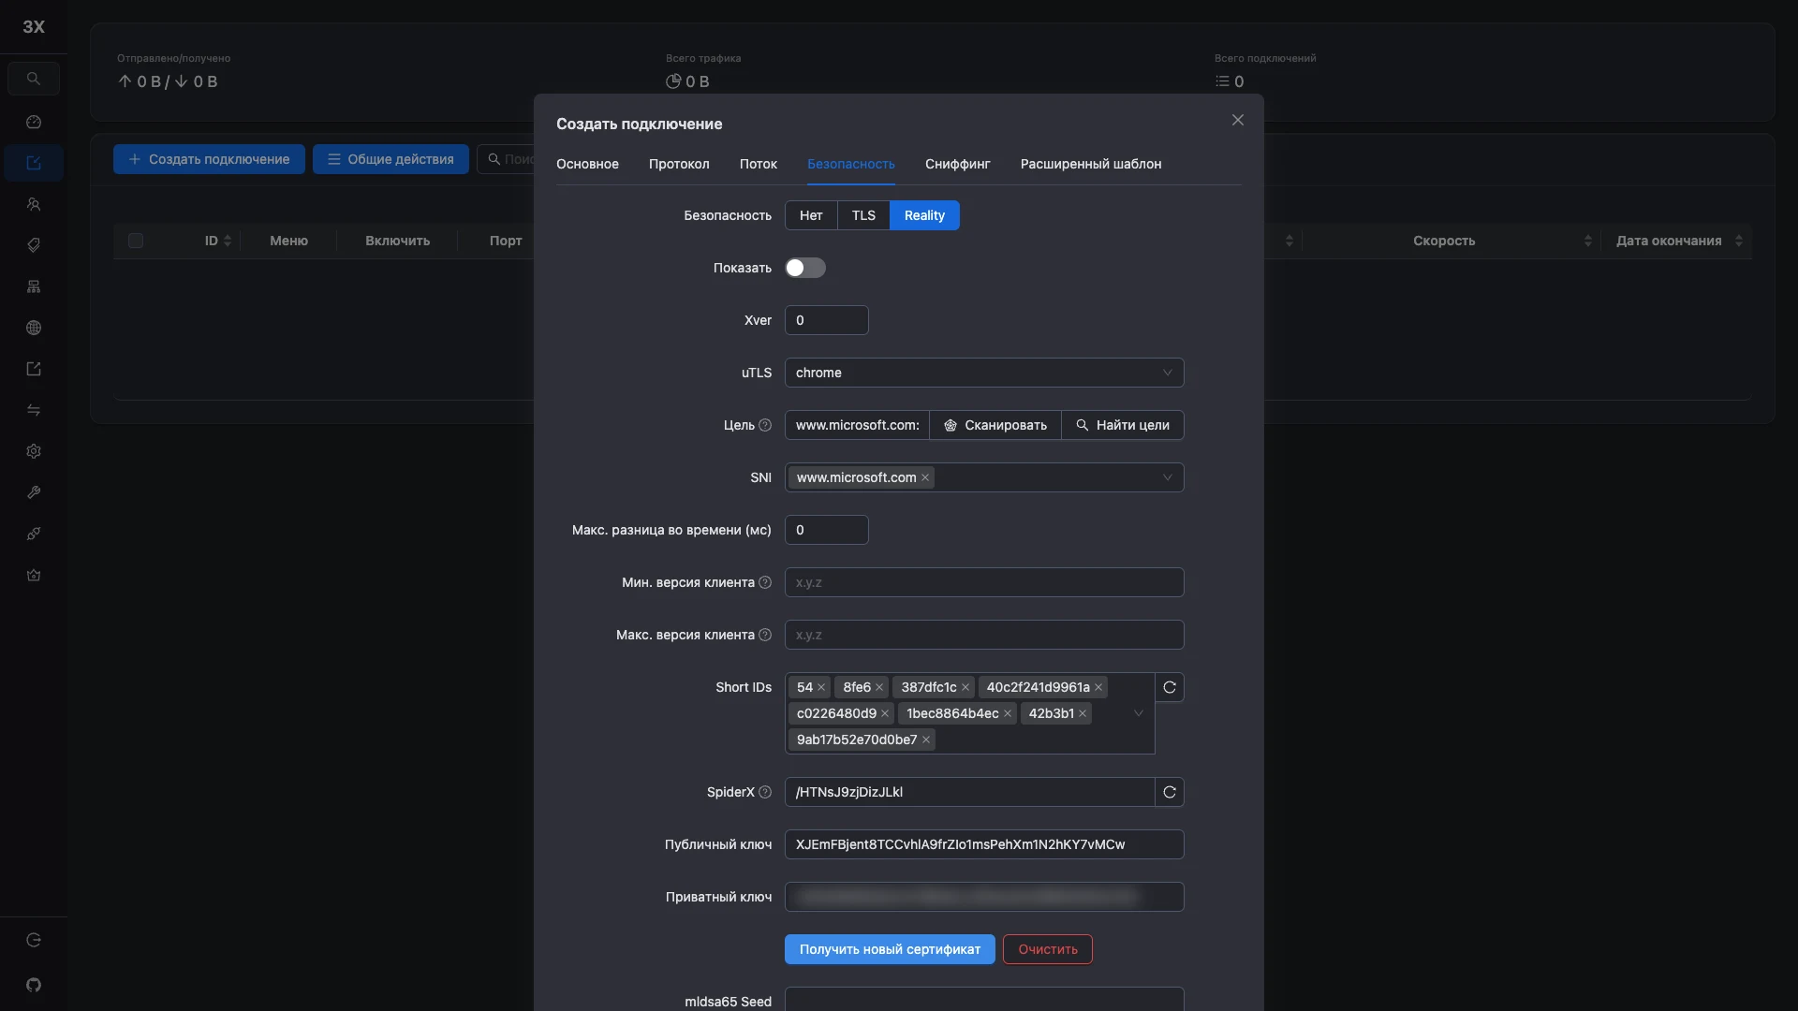Screen dimensions: 1798x1011
Task: Remove short ID 8fe6 tag
Action: (879, 687)
